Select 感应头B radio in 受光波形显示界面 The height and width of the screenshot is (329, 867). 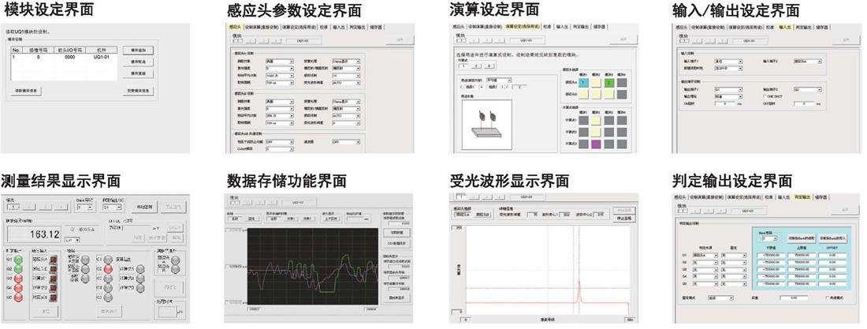point(482,215)
